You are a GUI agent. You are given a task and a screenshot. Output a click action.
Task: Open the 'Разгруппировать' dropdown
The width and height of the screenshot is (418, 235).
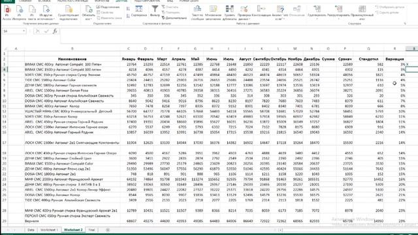click(338, 13)
